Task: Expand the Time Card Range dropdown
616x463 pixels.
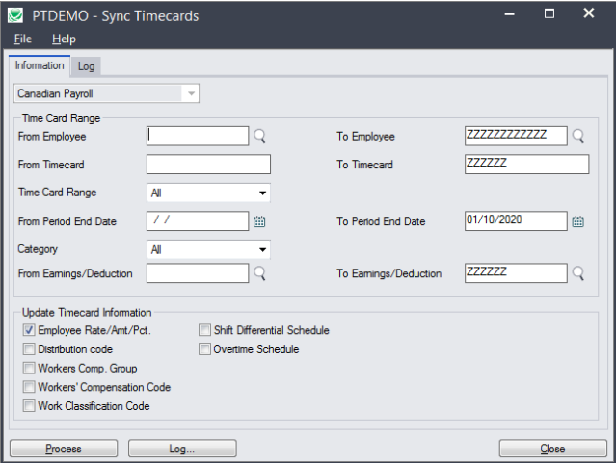Action: [208, 193]
